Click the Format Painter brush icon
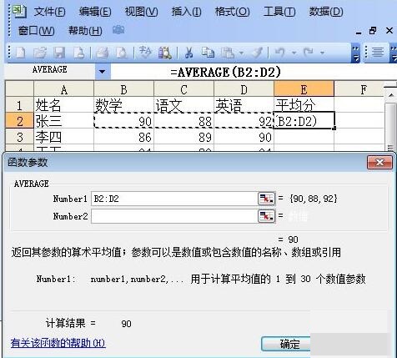 tap(257, 53)
